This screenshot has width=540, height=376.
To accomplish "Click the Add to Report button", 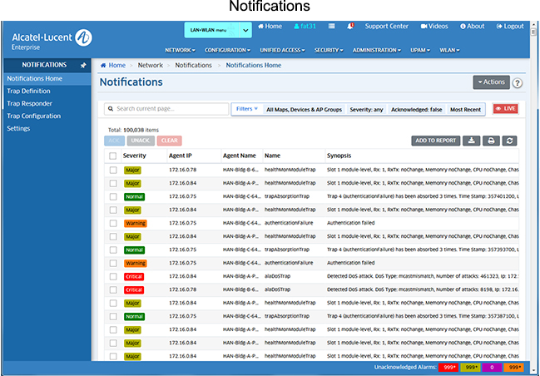I will click(436, 141).
